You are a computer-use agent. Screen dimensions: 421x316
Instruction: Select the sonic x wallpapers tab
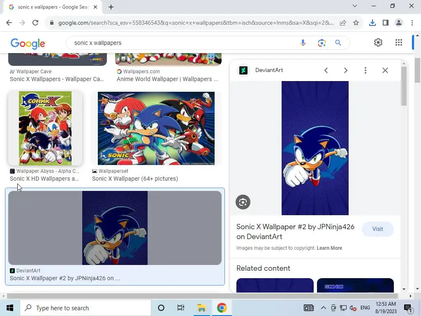pyautogui.click(x=53, y=7)
